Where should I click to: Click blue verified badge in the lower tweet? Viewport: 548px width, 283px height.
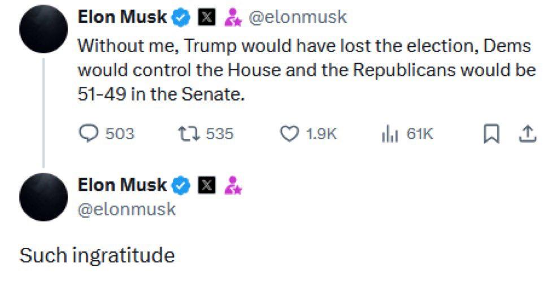180,185
